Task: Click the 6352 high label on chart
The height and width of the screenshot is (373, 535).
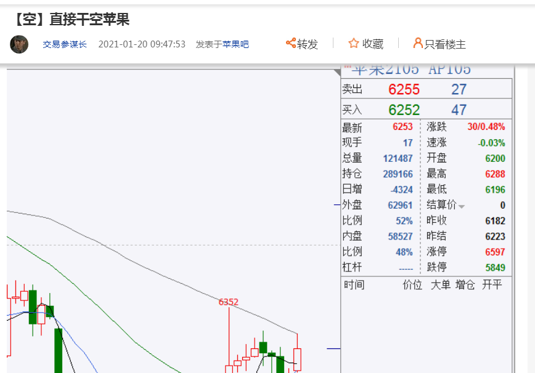Action: pyautogui.click(x=228, y=302)
